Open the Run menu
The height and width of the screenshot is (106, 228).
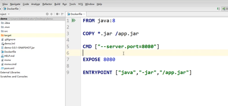[65, 4]
